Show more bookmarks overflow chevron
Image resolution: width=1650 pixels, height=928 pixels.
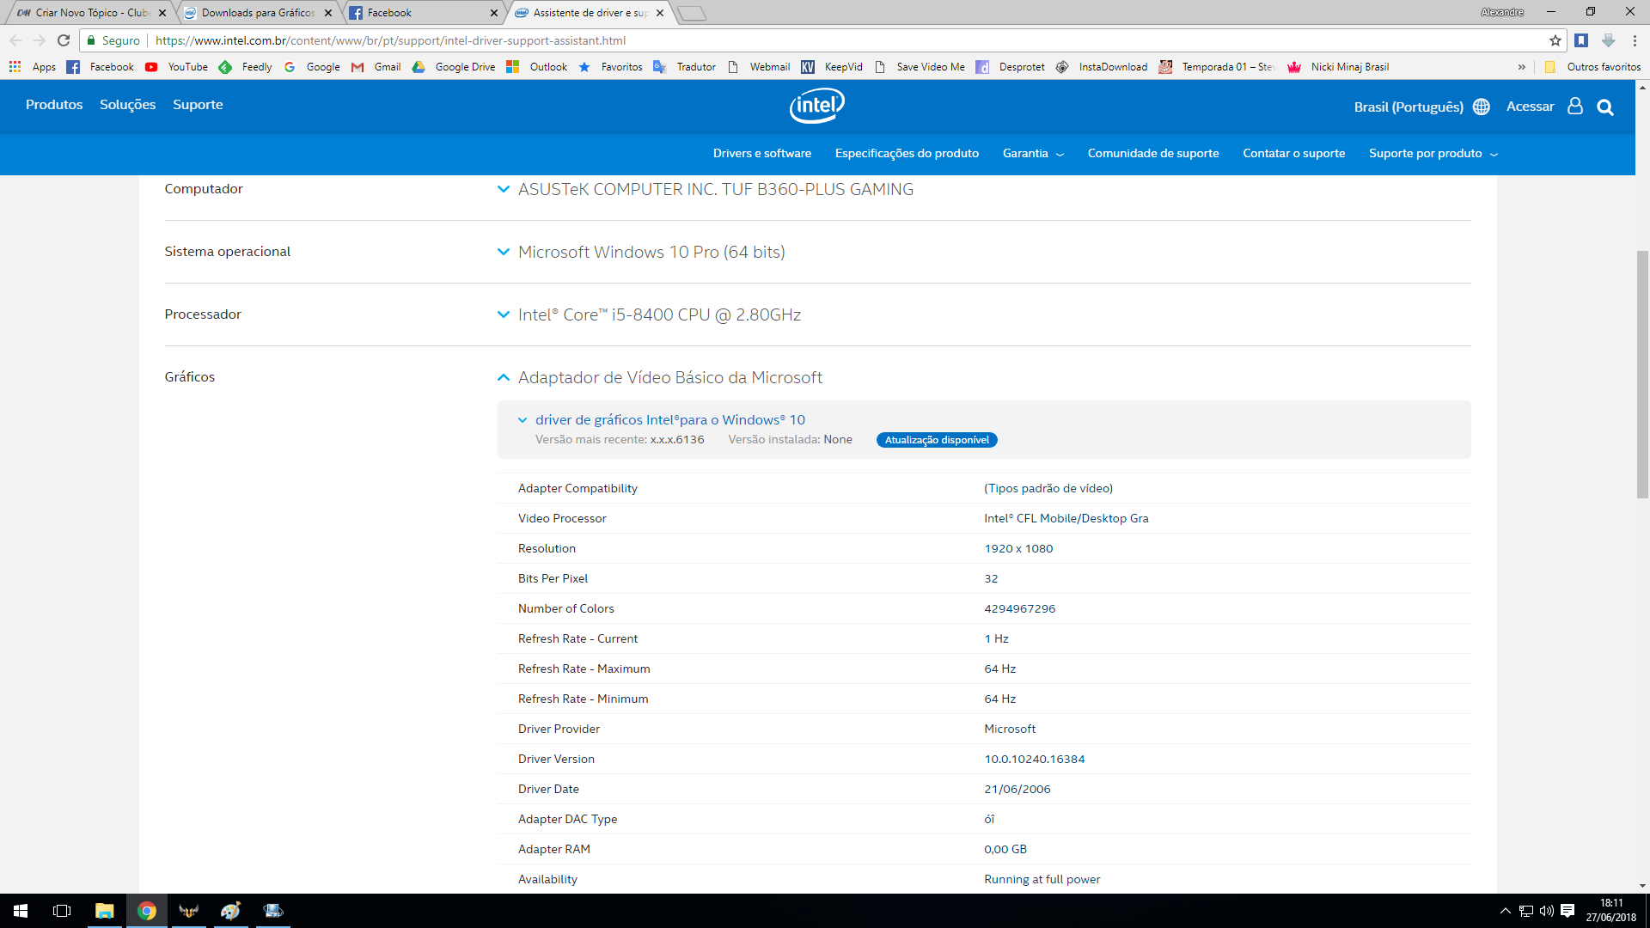[1522, 67]
